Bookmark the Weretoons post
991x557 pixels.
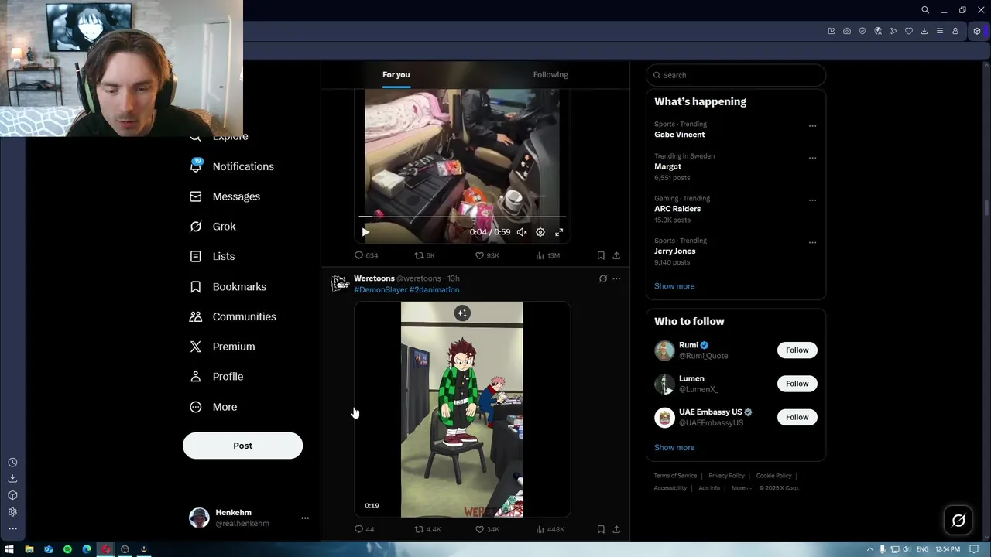(601, 529)
